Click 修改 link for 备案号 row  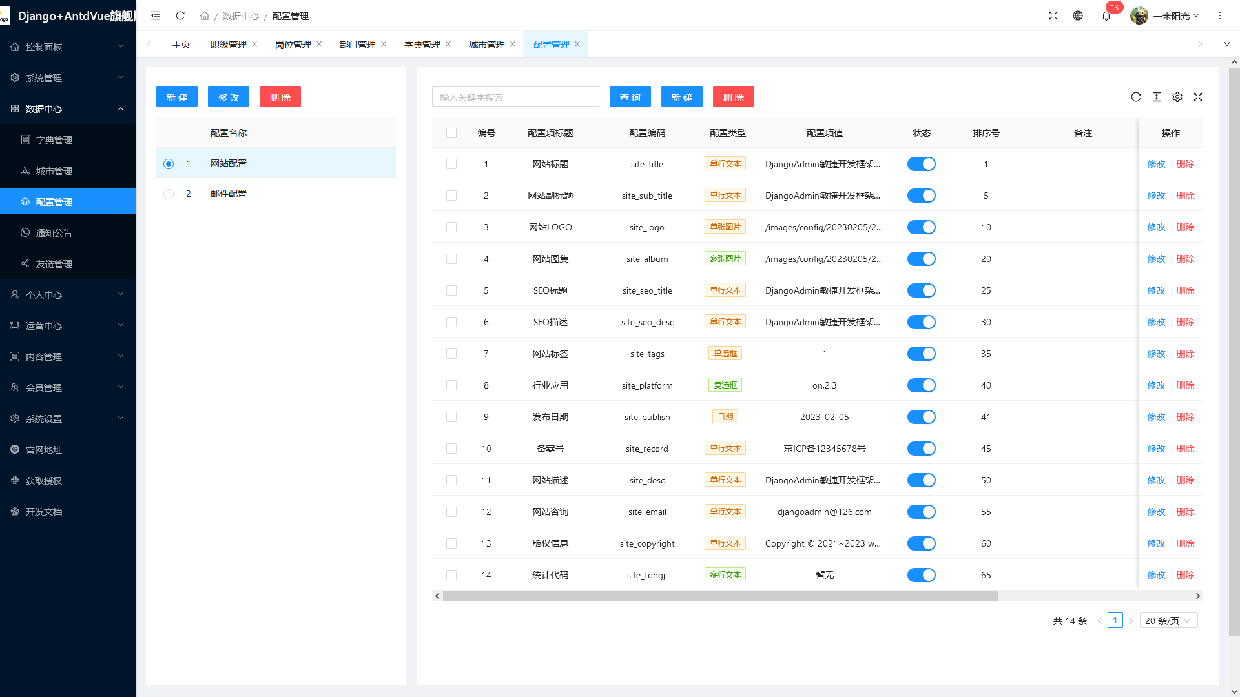coord(1156,449)
